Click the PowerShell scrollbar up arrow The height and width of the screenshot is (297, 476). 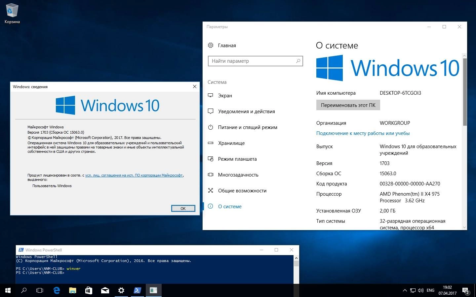296,258
